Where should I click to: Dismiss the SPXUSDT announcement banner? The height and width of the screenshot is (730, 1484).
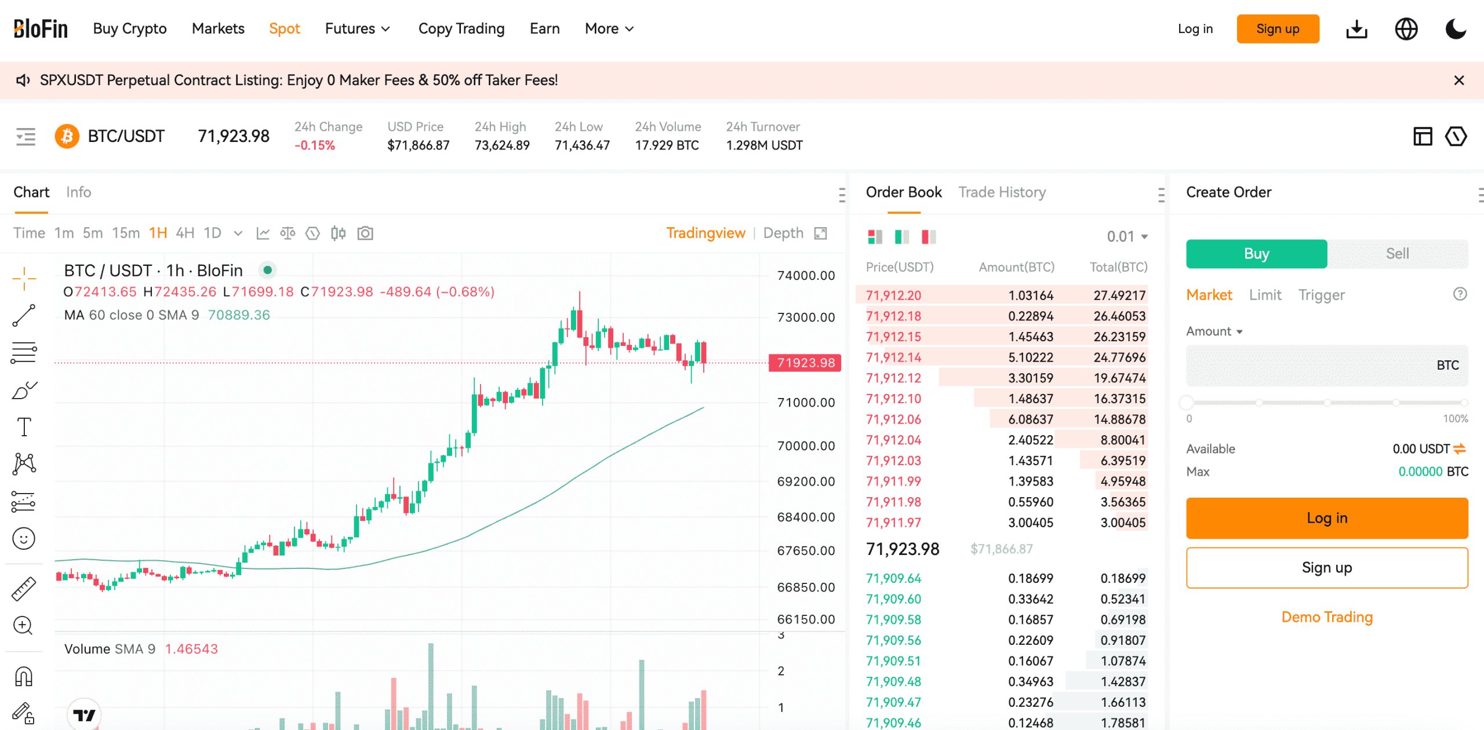click(x=1459, y=81)
